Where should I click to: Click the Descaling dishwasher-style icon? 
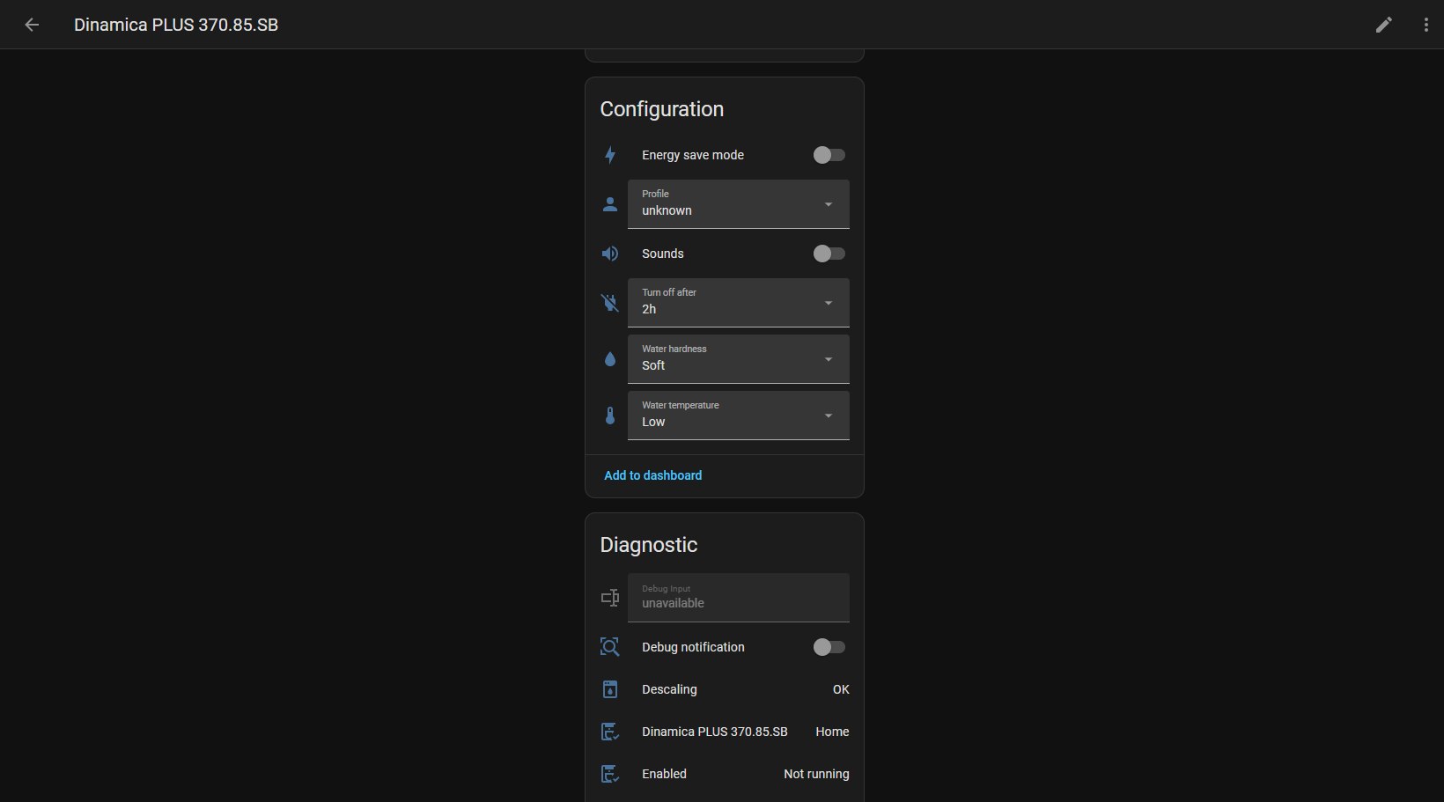tap(610, 689)
